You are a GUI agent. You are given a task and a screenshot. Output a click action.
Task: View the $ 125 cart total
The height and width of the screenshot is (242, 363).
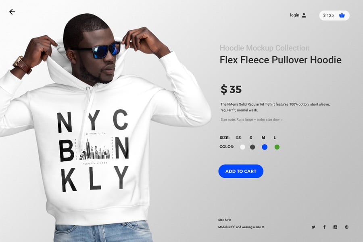click(328, 15)
